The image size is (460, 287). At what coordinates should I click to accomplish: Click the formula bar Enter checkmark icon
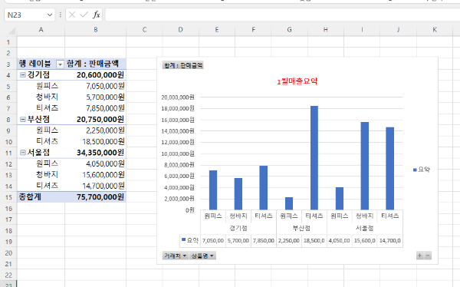click(84, 15)
